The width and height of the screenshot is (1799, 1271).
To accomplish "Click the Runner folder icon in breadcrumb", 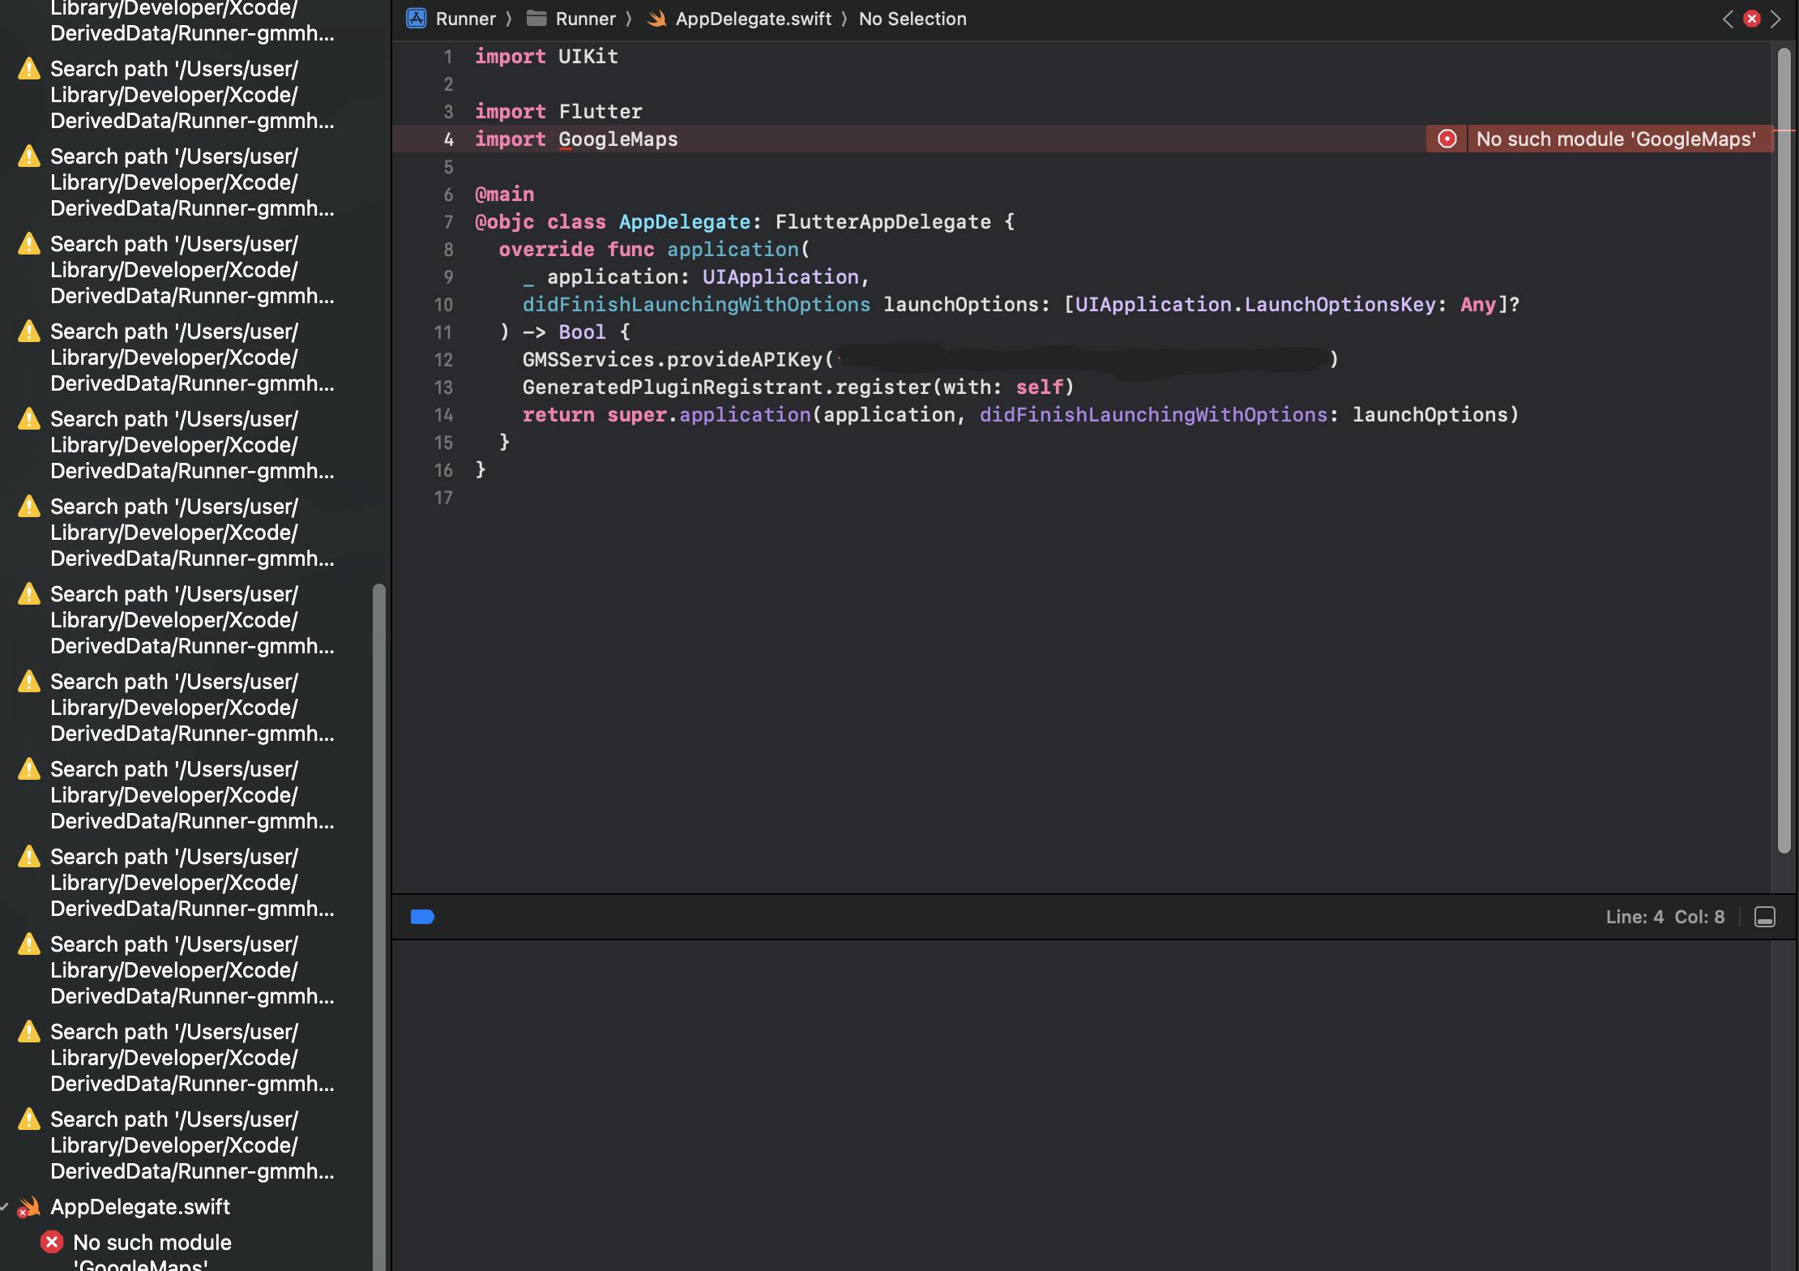I will (536, 19).
